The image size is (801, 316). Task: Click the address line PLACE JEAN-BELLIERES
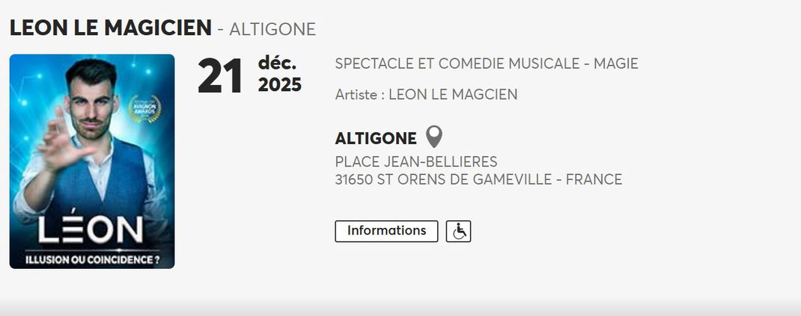(416, 162)
